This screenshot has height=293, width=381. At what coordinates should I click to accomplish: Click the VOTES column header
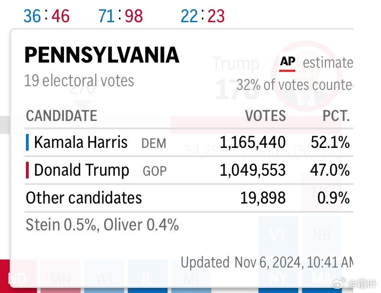coord(265,115)
